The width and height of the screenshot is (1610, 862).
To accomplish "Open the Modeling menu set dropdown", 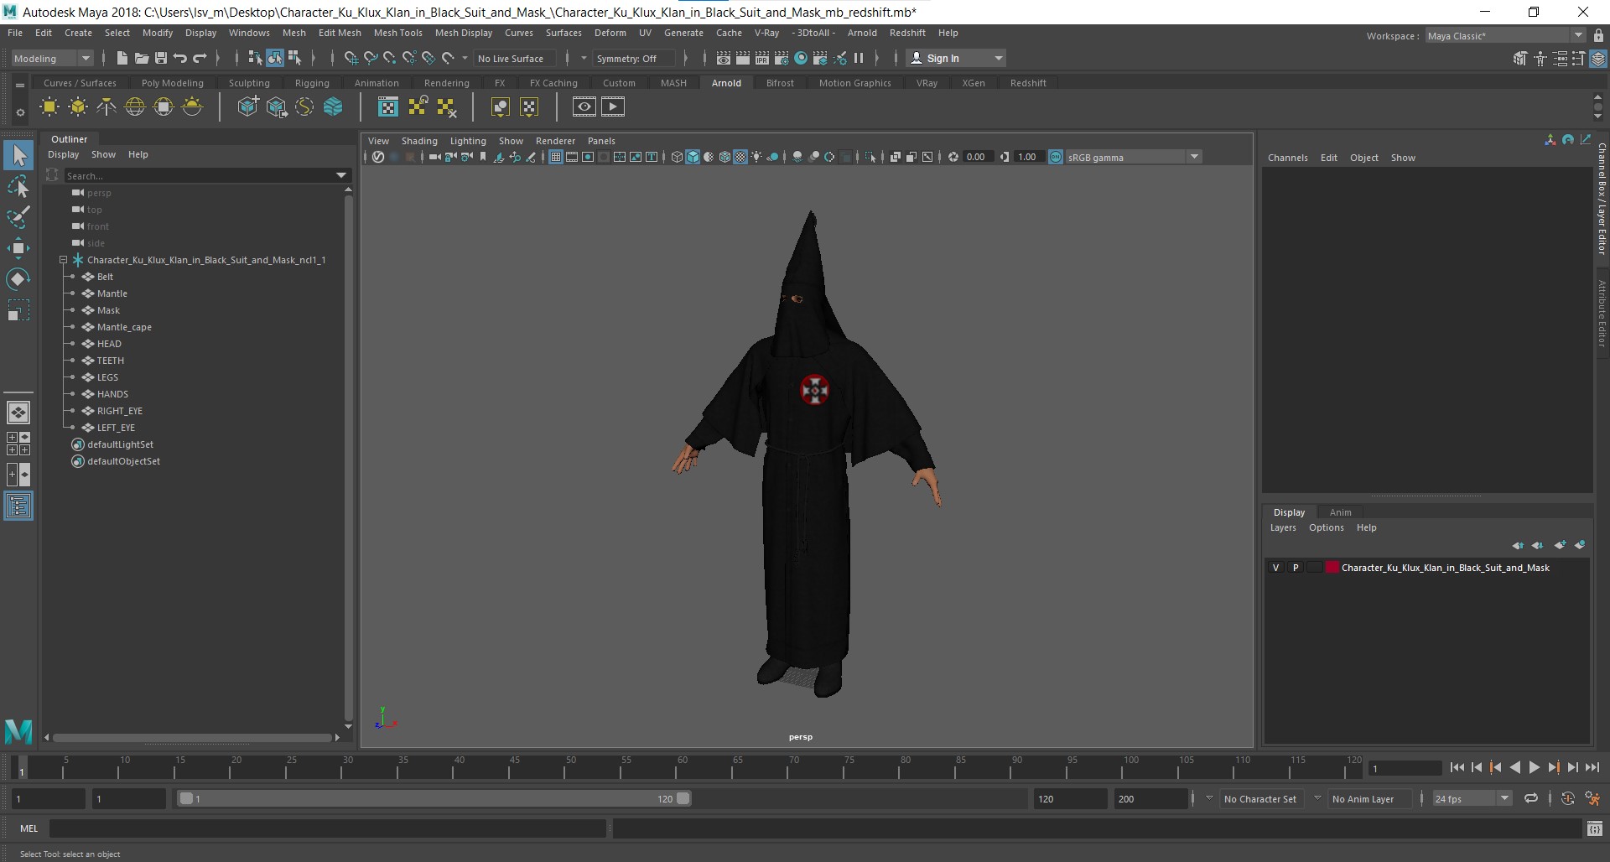I will (52, 58).
